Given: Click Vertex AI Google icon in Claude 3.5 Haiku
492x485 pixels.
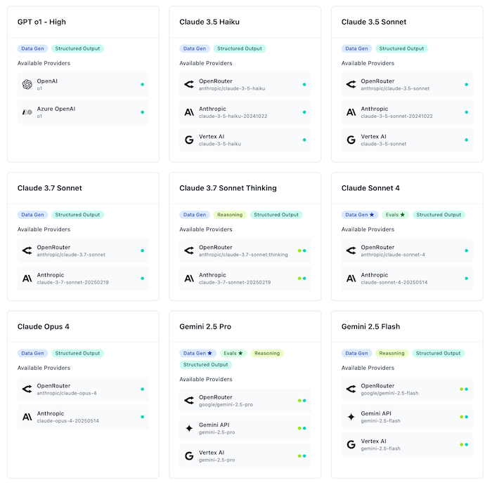Looking at the screenshot, I should tap(189, 140).
